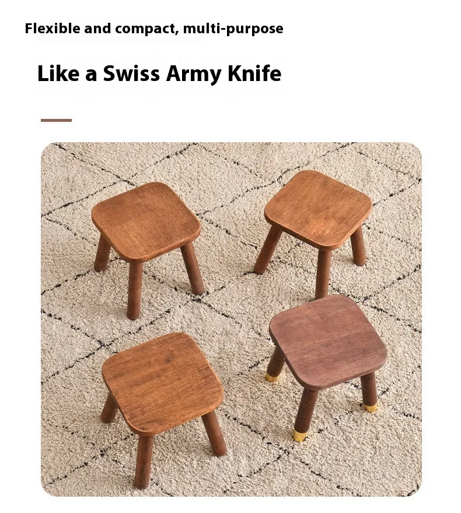
Task: Click the rug area between the four stools
Action: (x=232, y=301)
